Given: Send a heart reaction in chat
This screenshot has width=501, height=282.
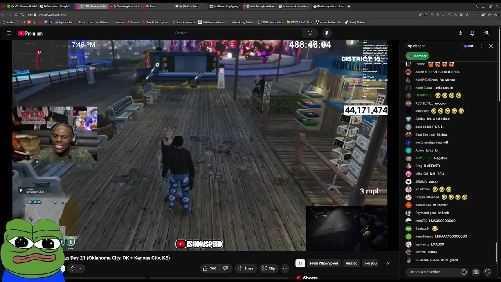Looking at the screenshot, I should (x=488, y=272).
